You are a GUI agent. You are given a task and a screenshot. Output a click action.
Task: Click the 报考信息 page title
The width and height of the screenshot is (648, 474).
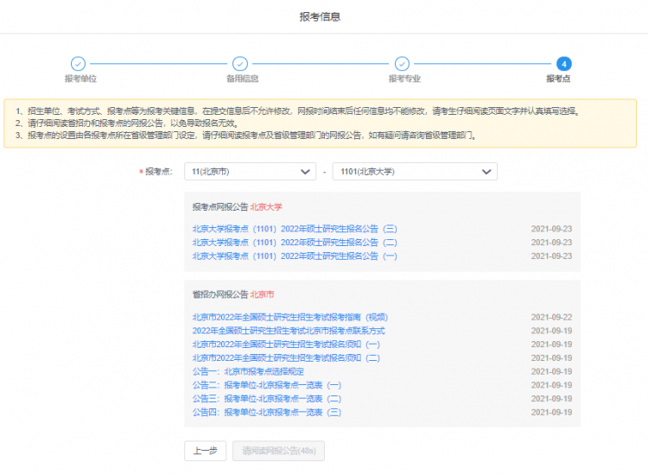click(320, 16)
